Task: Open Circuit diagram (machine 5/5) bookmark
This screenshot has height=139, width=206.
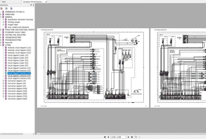Action: pos(19,78)
